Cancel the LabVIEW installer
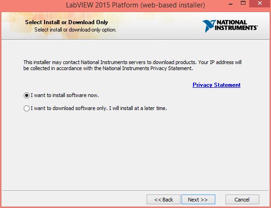The height and width of the screenshot is (208, 271). [242, 200]
